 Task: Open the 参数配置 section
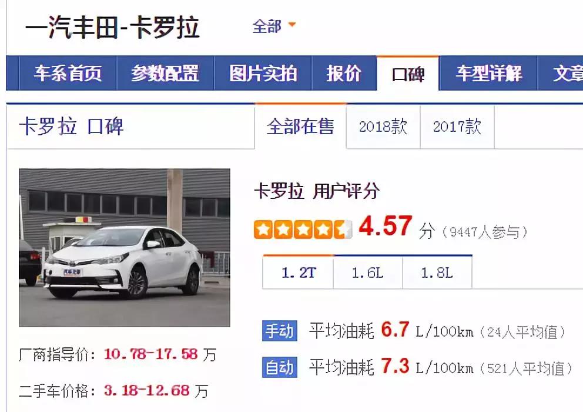[x=165, y=75]
